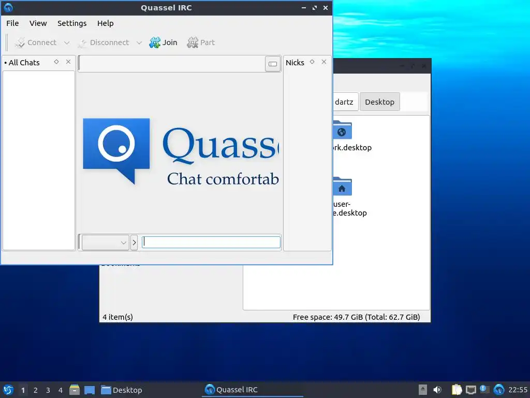The width and height of the screenshot is (530, 398).
Task: Switch to workspace 4
Action: [x=61, y=390]
